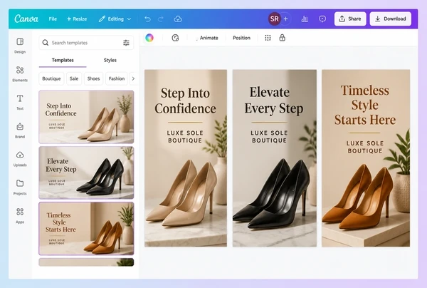Screen dimensions: 427x288
Task: Choose the Elevate Every Step template thumbnail
Action: pos(86,173)
